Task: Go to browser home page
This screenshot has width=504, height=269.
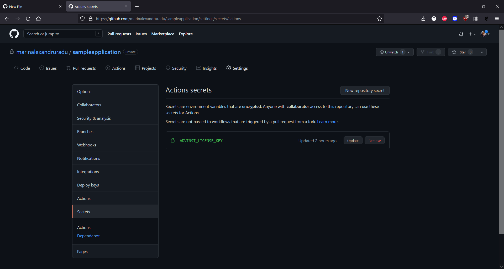Action: click(38, 19)
